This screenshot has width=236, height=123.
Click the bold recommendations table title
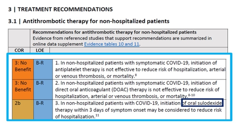coord(115,32)
